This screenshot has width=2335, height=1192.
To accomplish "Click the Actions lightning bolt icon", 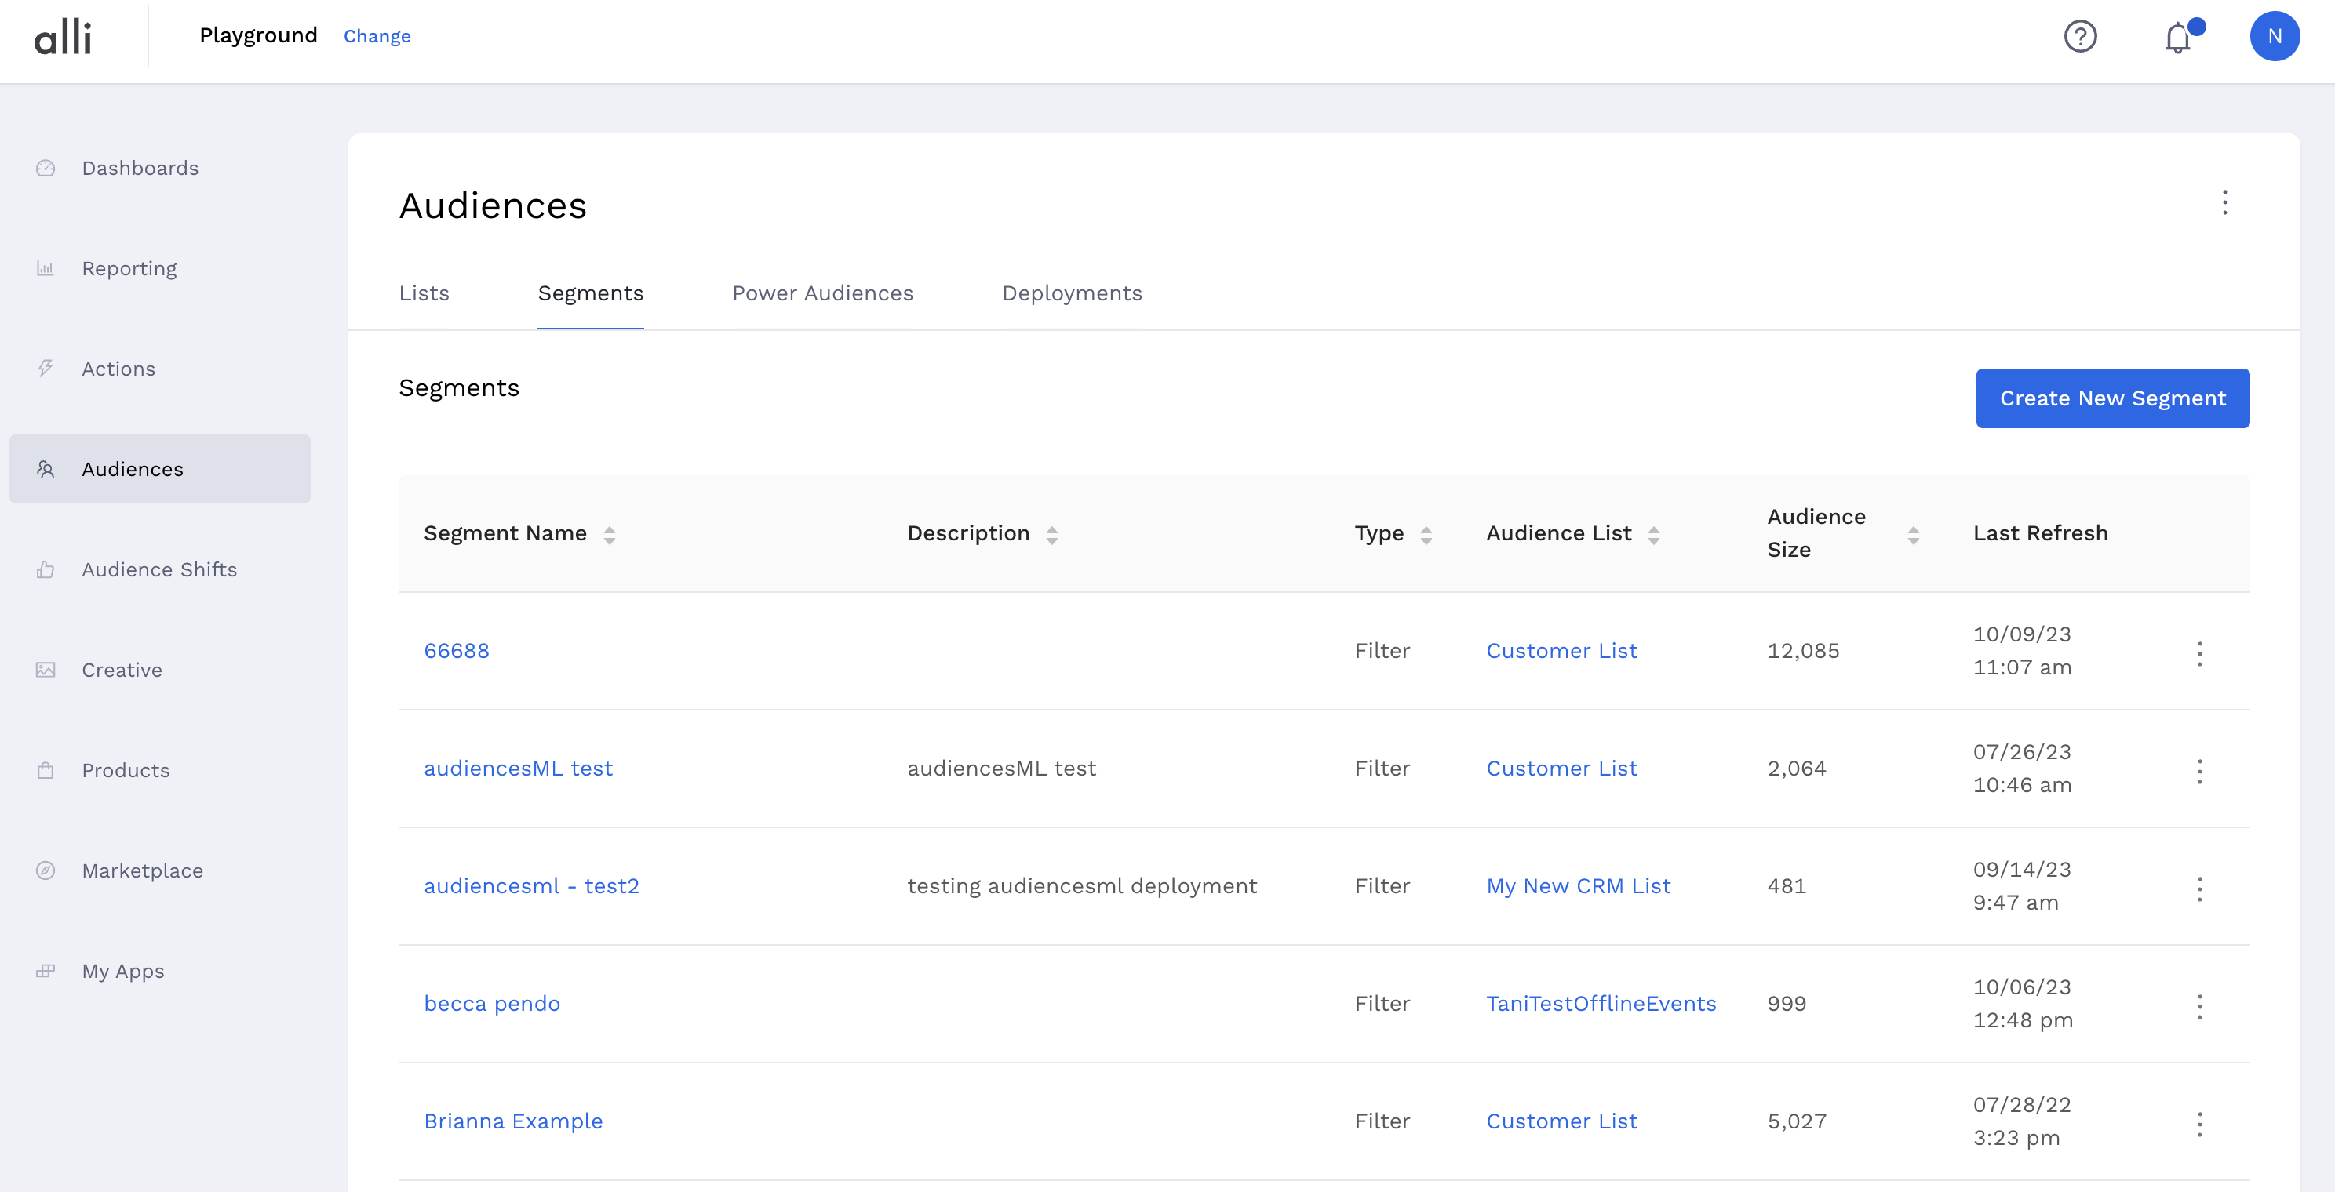I will pos(46,369).
